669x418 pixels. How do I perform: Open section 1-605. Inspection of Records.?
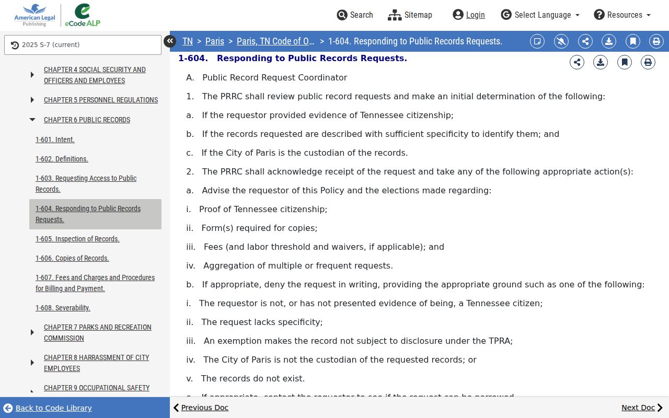[77, 239]
